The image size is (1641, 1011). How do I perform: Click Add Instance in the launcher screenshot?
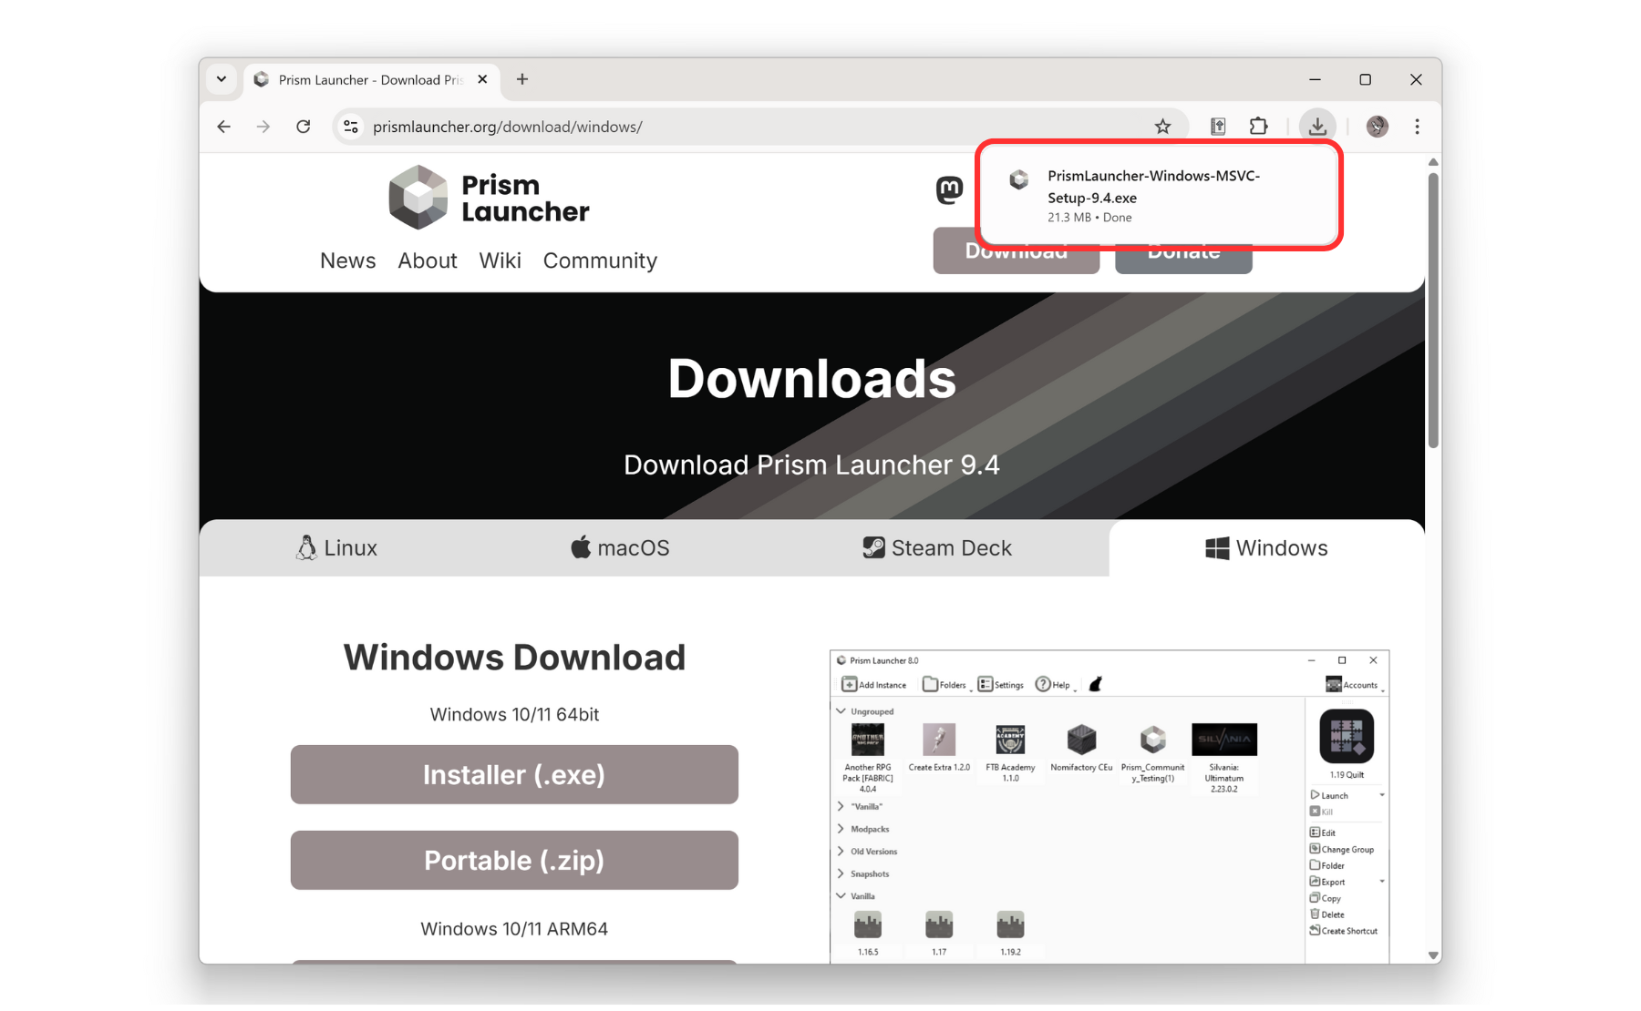[873, 684]
